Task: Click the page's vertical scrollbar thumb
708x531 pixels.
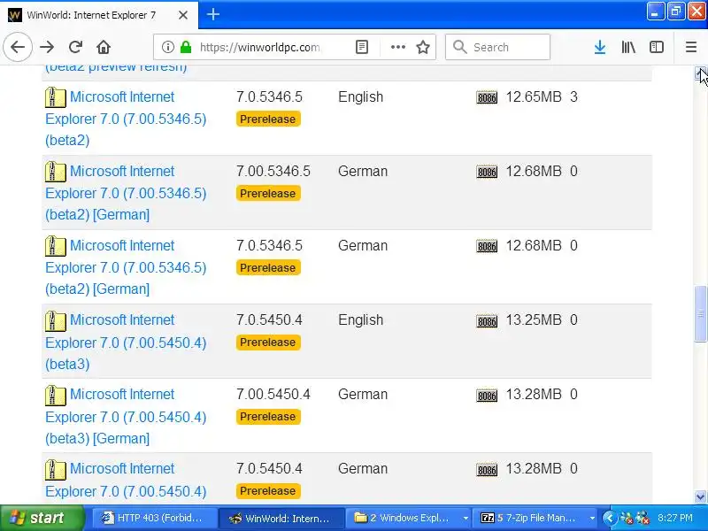Action: click(x=700, y=314)
